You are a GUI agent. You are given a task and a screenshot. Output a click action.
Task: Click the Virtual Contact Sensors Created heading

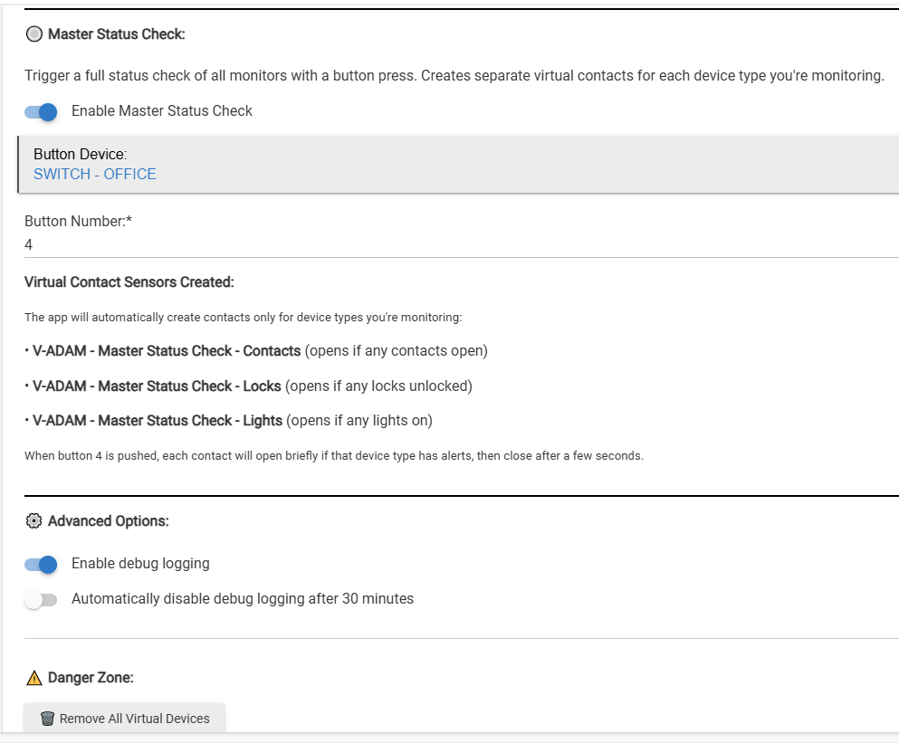pyautogui.click(x=129, y=282)
